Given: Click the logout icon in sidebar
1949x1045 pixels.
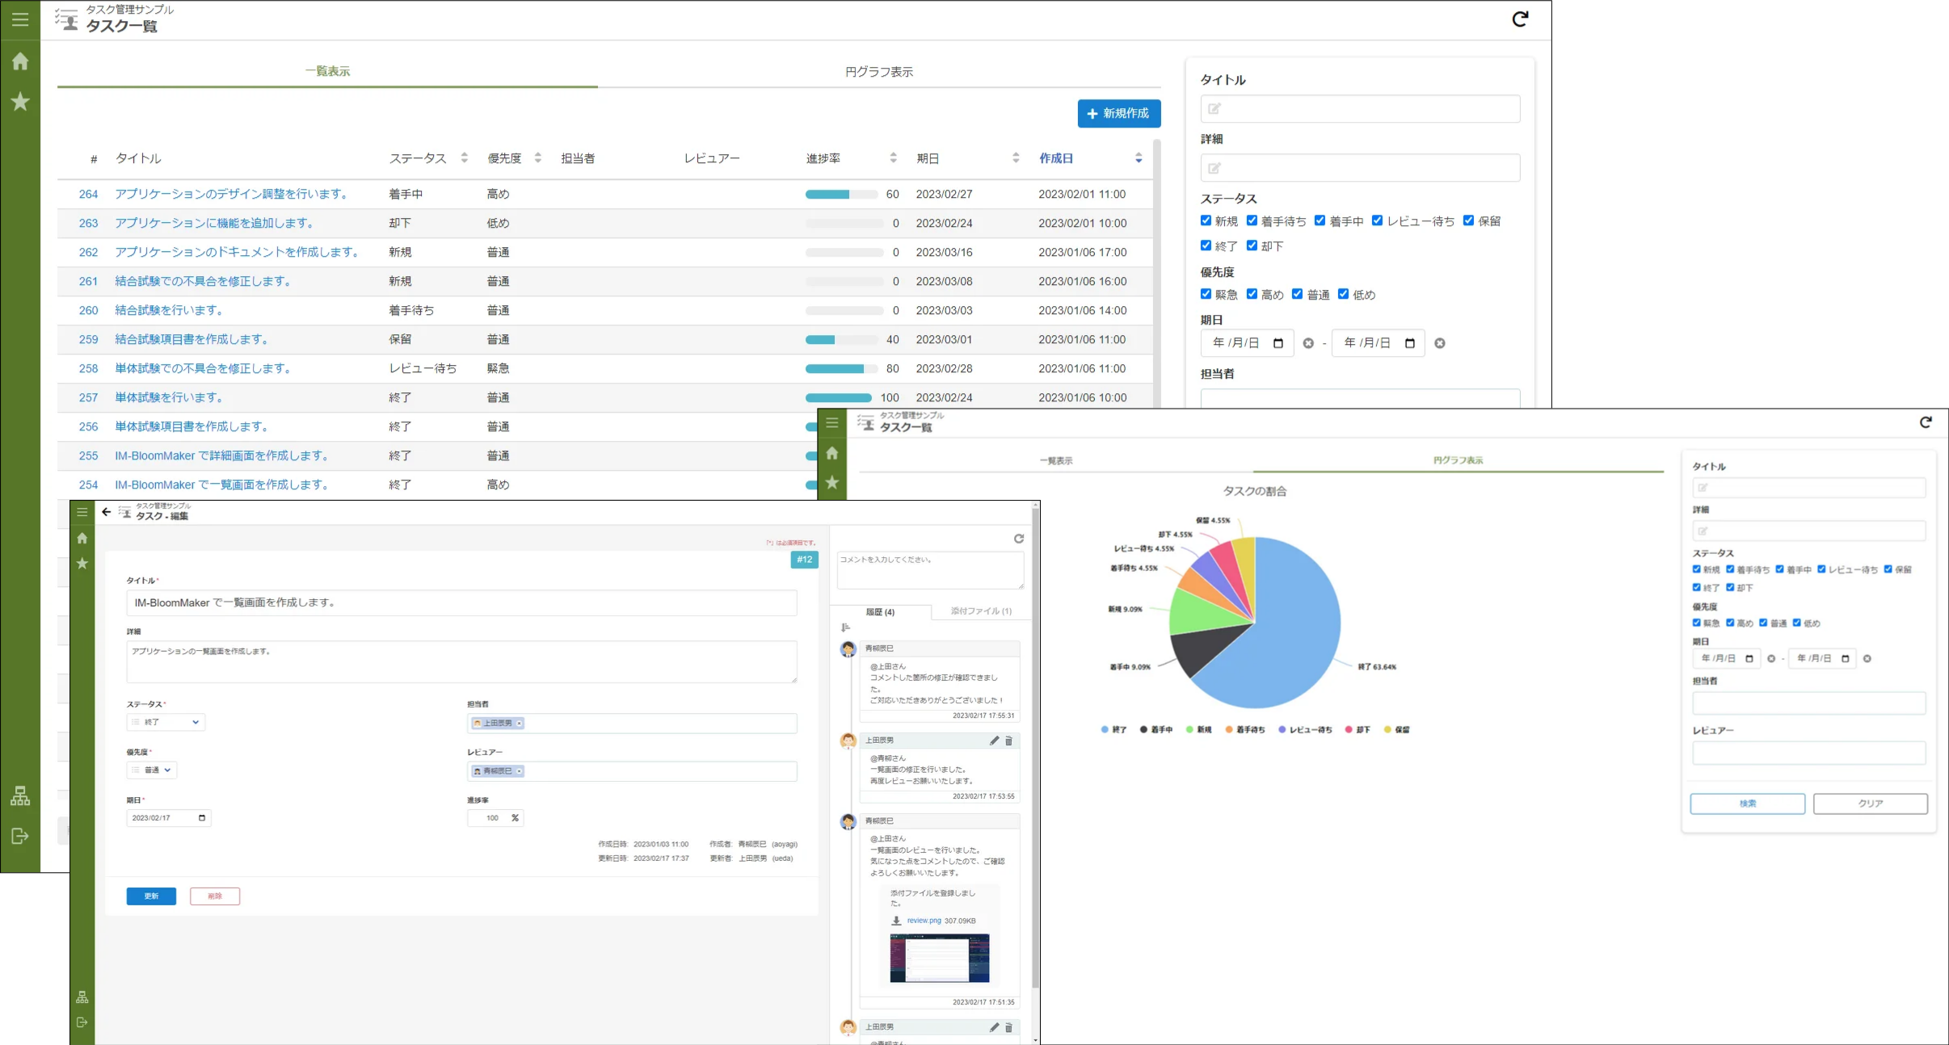Looking at the screenshot, I should [20, 836].
